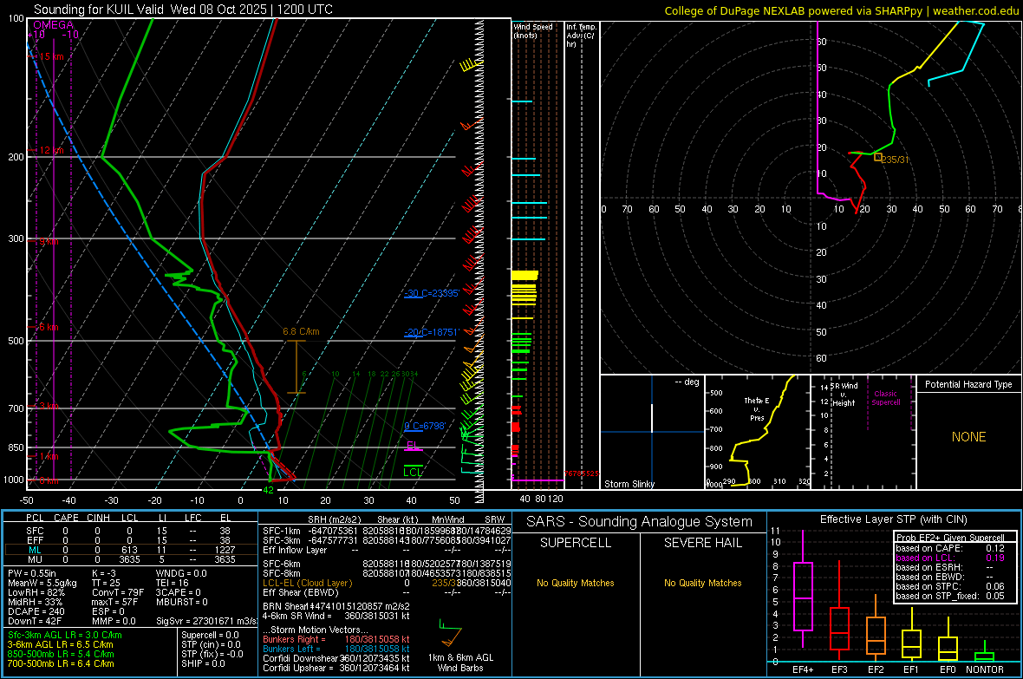Click the Prob EF2+ Given Supercell header
This screenshot has height=679, width=1023.
[x=950, y=538]
